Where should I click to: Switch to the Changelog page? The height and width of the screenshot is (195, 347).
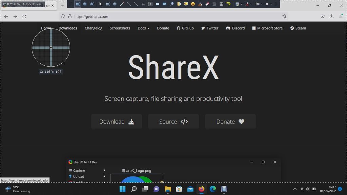tap(93, 28)
